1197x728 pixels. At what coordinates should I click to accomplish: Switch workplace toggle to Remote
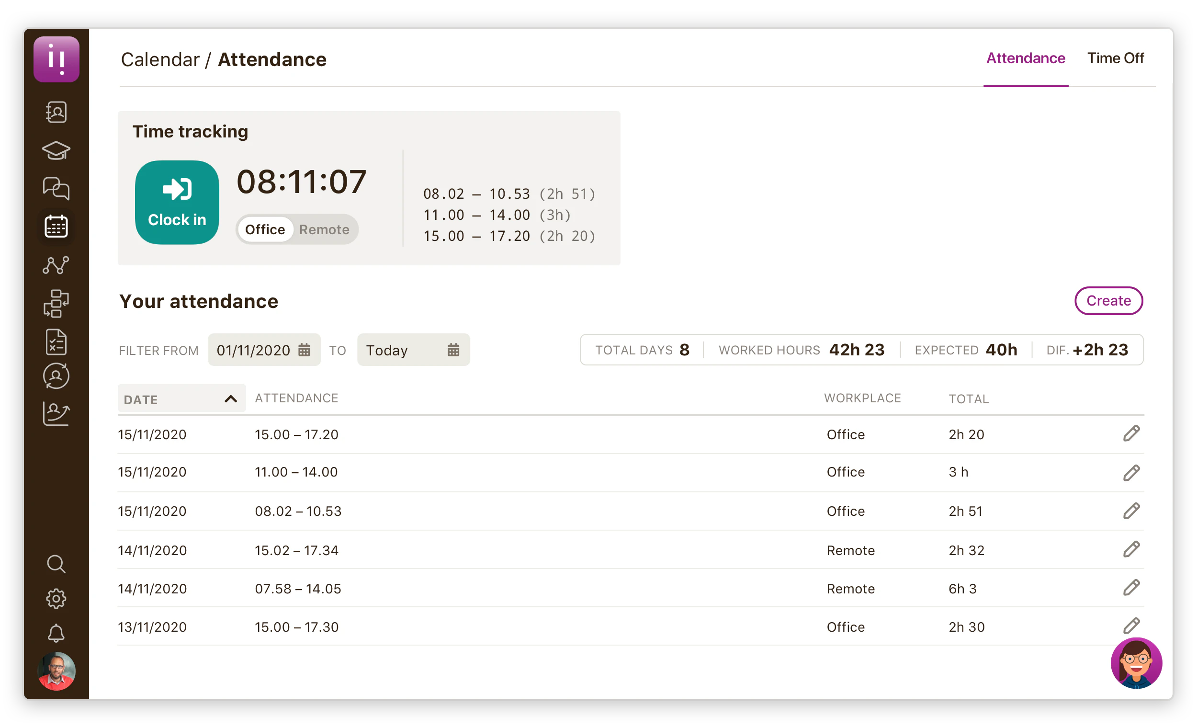tap(324, 229)
